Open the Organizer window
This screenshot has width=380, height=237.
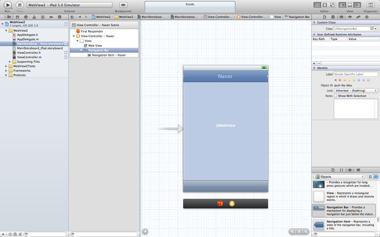point(370,5)
